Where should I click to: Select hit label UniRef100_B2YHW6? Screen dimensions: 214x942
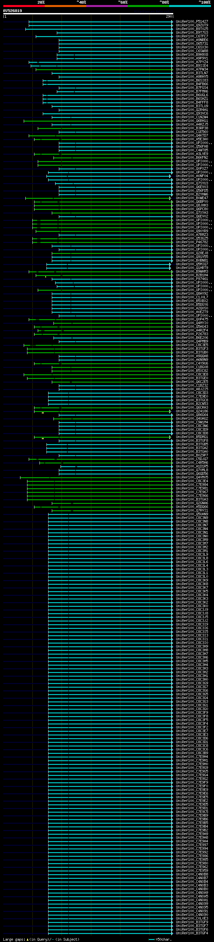pos(192,194)
